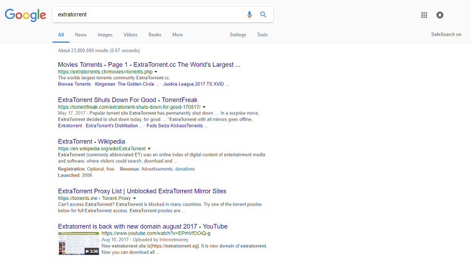
Task: Open Extratorrent is back YouTube result
Action: click(143, 226)
